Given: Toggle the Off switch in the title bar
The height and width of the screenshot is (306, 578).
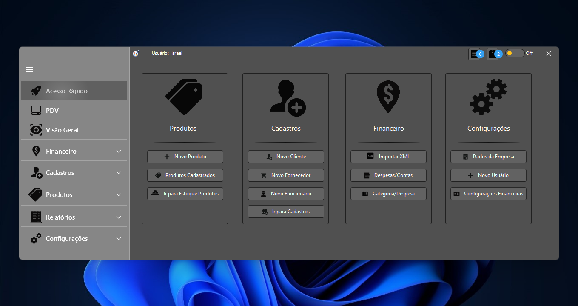Looking at the screenshot, I should tap(515, 53).
